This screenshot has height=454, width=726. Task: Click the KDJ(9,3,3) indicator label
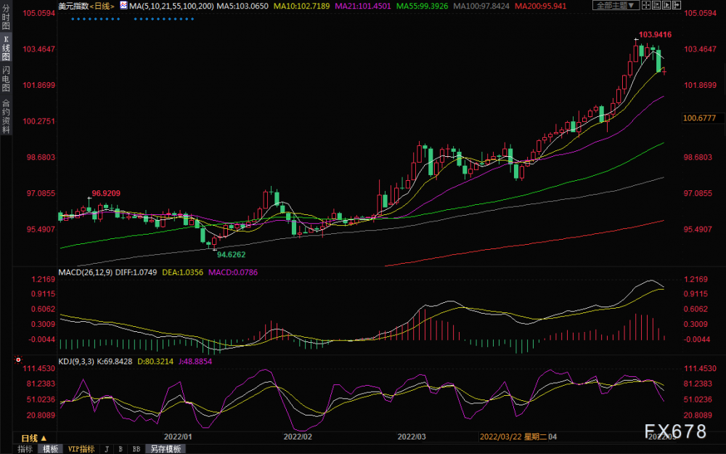coord(78,361)
